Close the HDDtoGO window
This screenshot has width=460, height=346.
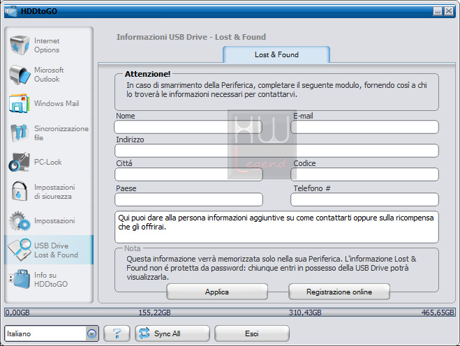449,11
